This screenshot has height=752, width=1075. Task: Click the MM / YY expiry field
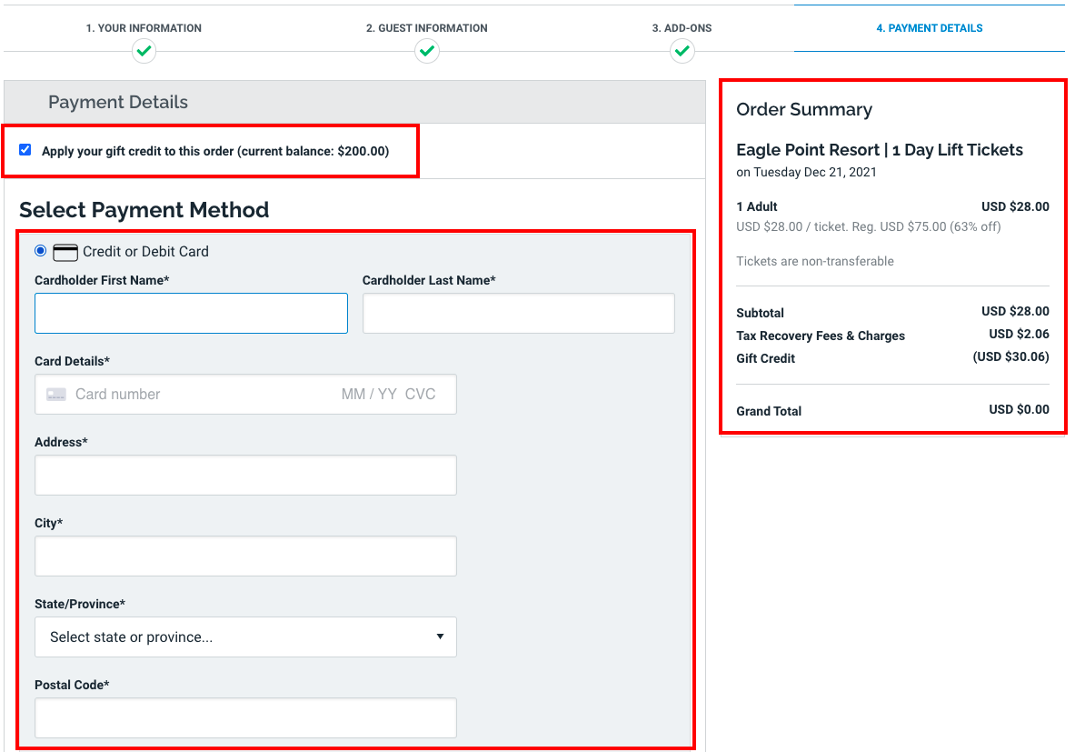[368, 395]
